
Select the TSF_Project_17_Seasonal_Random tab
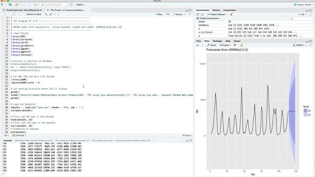coord(68,10)
